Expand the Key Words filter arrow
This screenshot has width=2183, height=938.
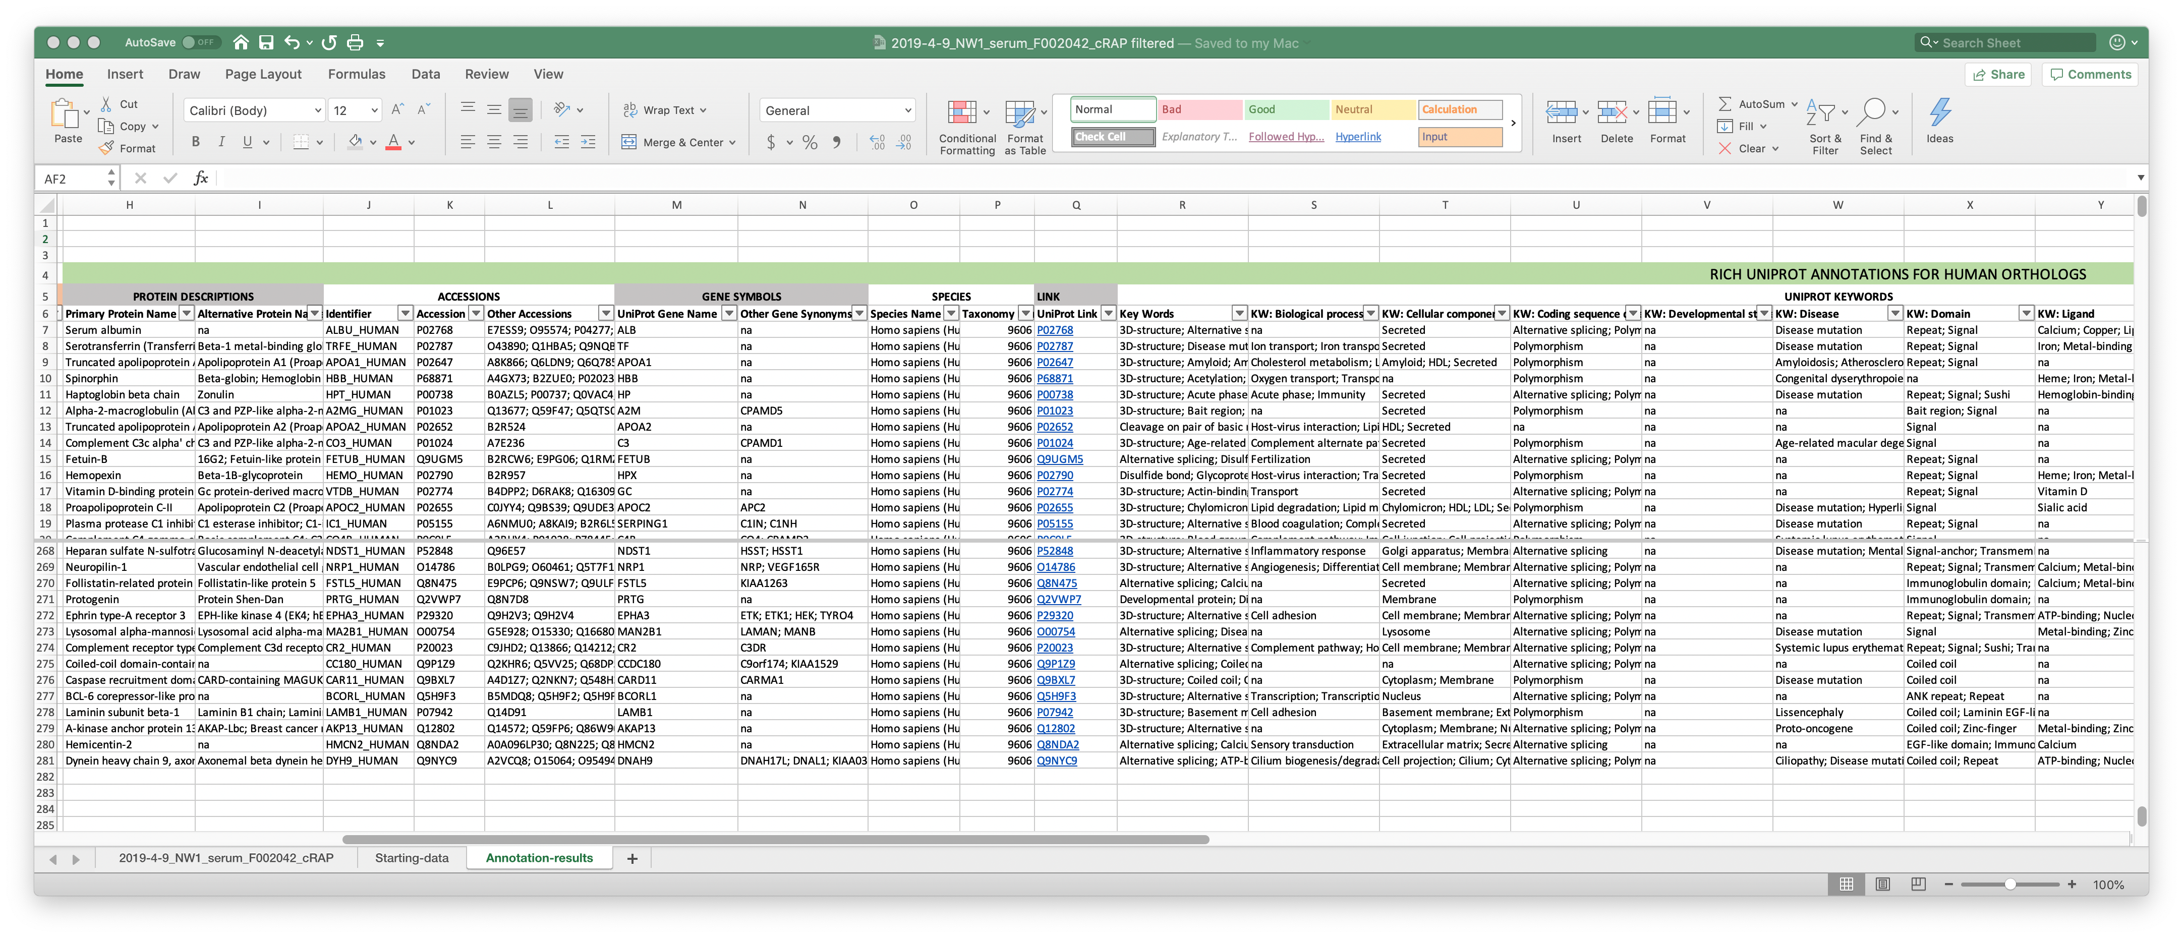[x=1239, y=314]
